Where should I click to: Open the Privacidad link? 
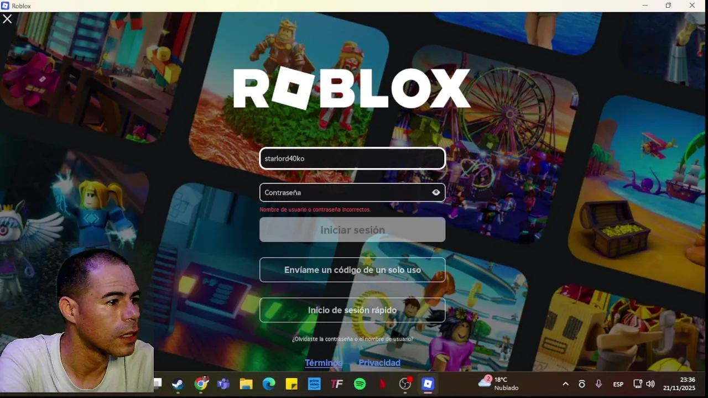[x=379, y=363]
